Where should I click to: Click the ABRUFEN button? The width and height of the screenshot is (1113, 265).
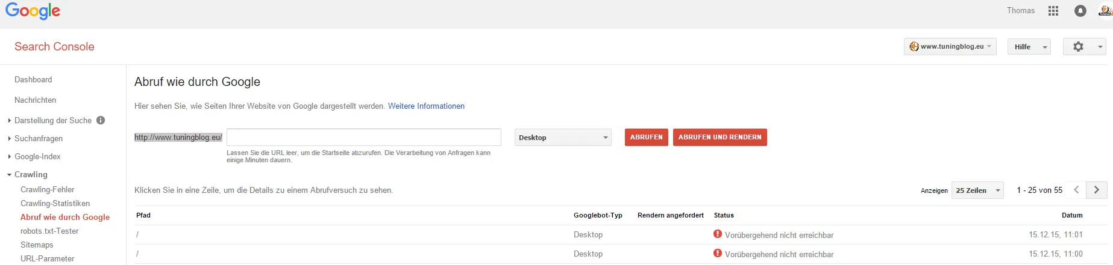pos(646,137)
